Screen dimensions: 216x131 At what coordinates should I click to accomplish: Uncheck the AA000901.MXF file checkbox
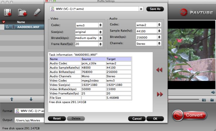point(8,27)
